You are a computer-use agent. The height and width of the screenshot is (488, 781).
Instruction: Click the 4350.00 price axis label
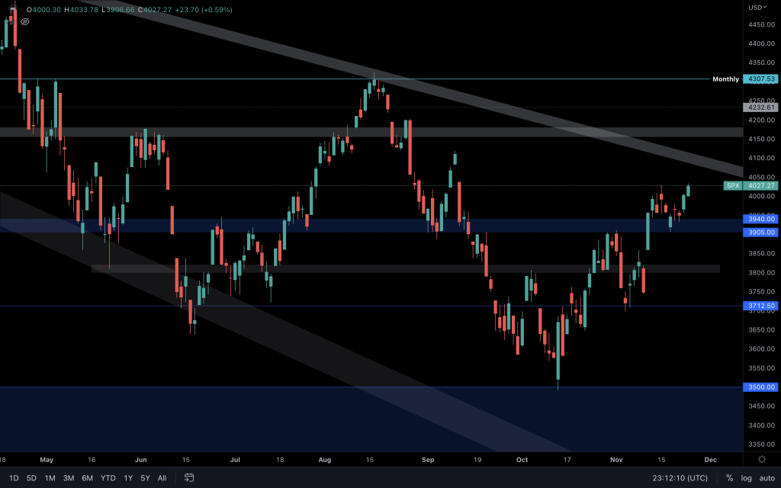(x=761, y=63)
